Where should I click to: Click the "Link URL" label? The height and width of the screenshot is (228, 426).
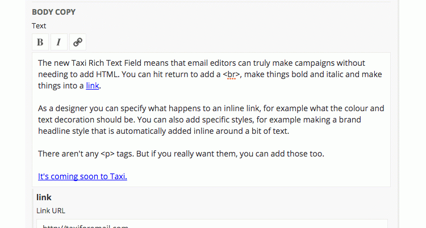(x=51, y=210)
